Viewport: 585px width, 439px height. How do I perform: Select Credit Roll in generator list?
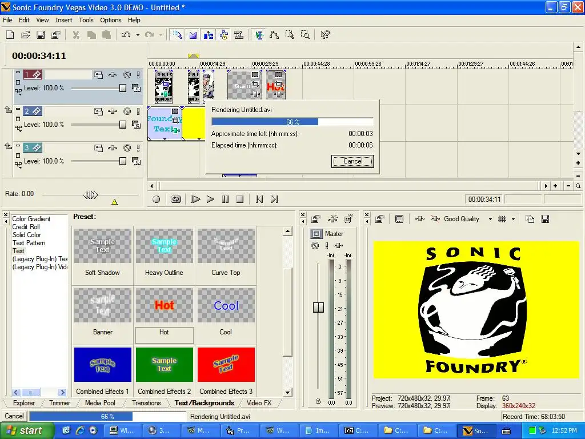[x=26, y=226]
